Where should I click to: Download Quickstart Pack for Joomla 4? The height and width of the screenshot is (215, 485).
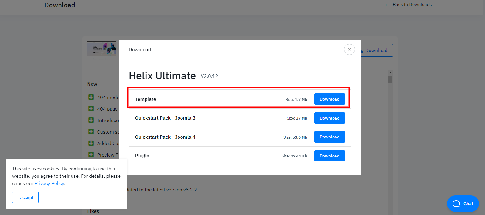point(329,137)
